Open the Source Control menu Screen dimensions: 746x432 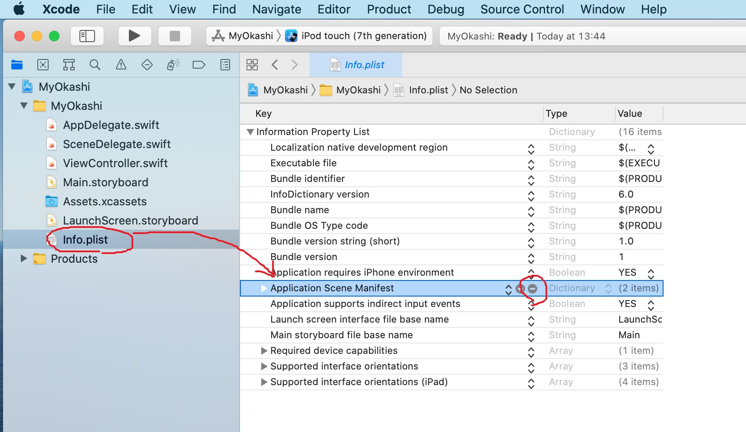click(x=522, y=9)
